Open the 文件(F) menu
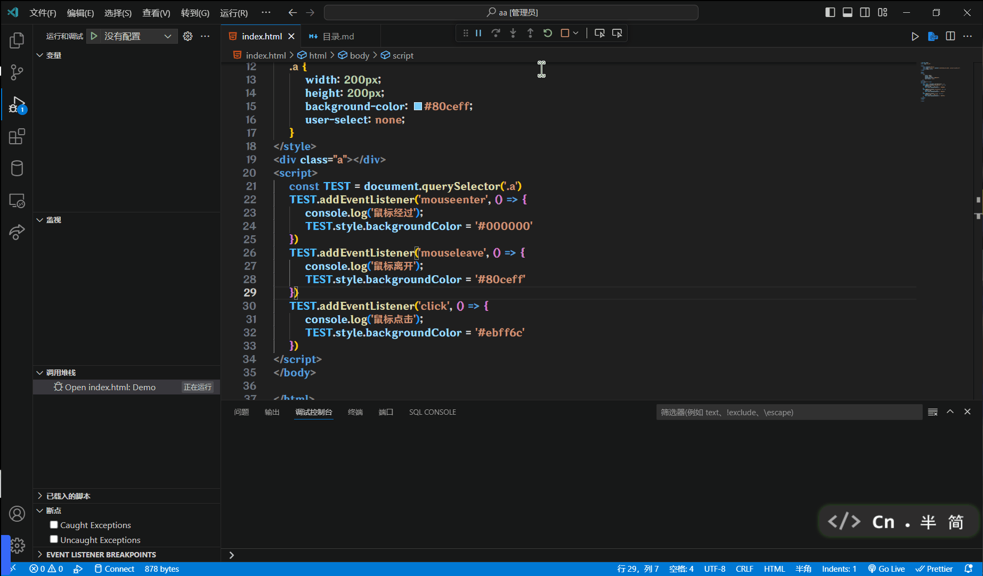This screenshot has width=983, height=576. click(43, 13)
